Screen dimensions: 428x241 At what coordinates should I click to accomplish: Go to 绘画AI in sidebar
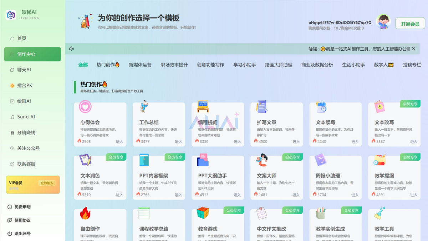(x=24, y=101)
